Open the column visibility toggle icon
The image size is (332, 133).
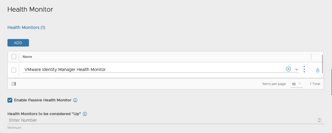(x=14, y=84)
